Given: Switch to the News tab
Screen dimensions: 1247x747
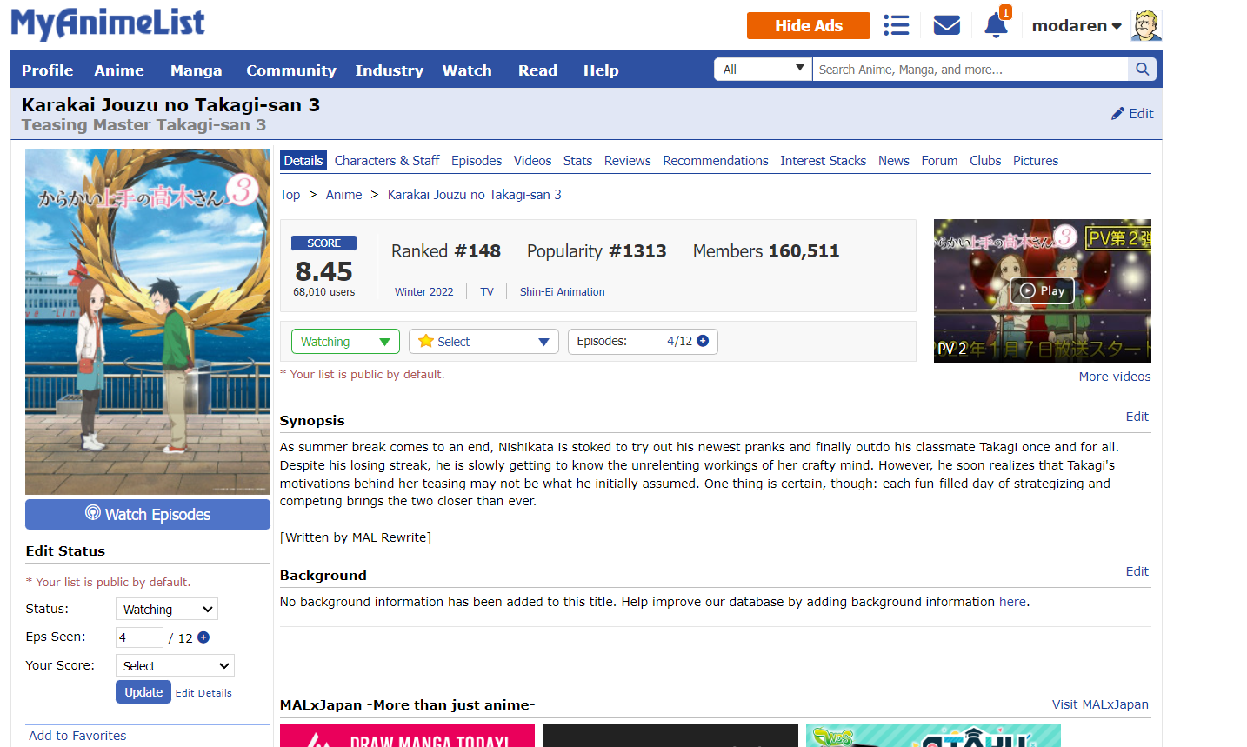Looking at the screenshot, I should 893,160.
